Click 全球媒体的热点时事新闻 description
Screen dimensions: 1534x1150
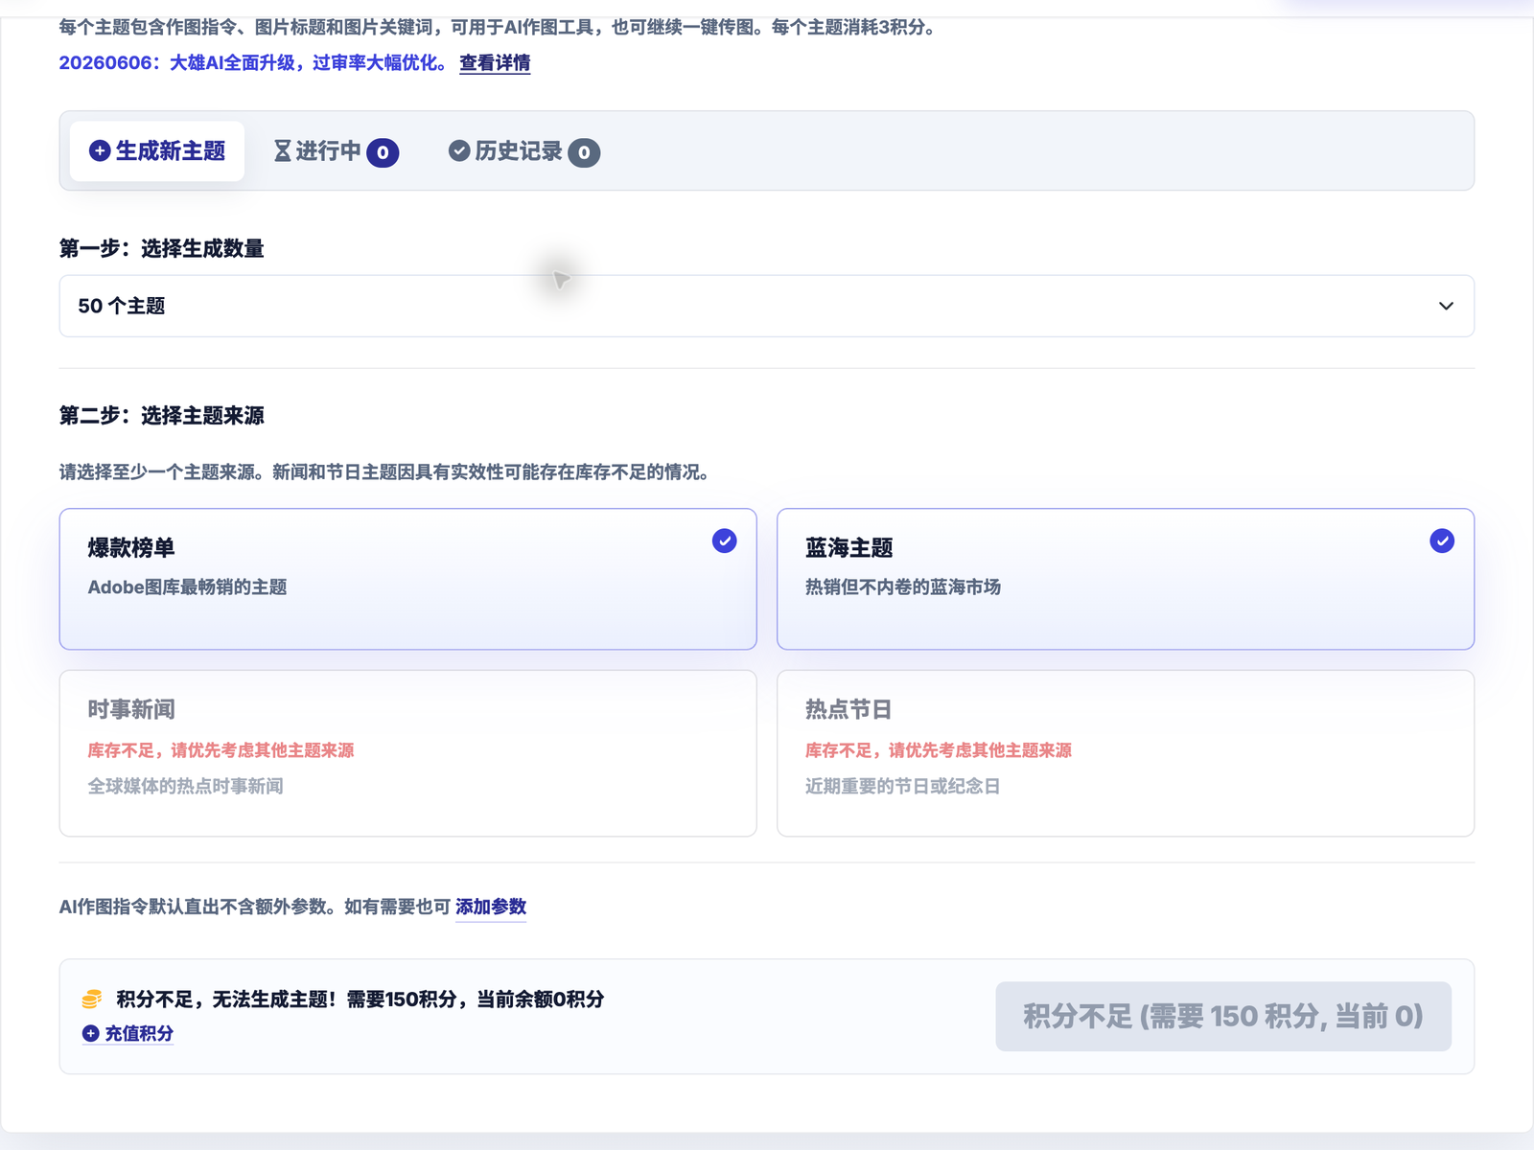click(185, 787)
